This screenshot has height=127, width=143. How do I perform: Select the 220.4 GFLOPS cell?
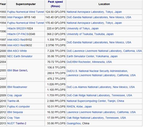click(56, 29)
